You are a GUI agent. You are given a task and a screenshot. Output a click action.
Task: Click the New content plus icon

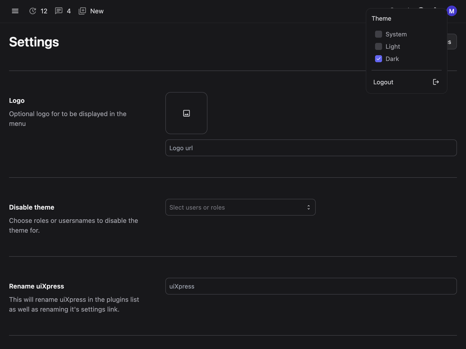tap(82, 11)
